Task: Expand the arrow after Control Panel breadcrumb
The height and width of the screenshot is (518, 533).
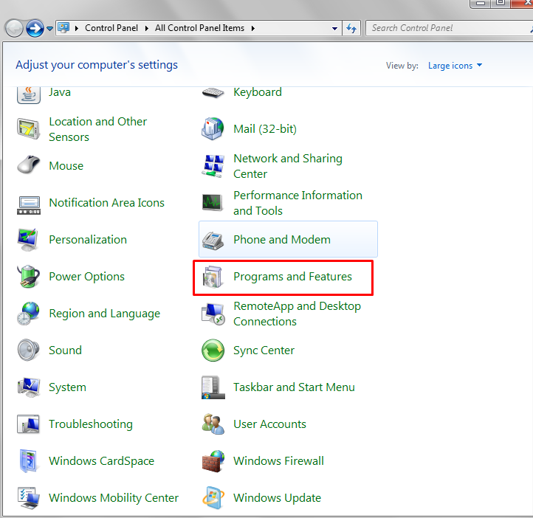Action: tap(148, 28)
